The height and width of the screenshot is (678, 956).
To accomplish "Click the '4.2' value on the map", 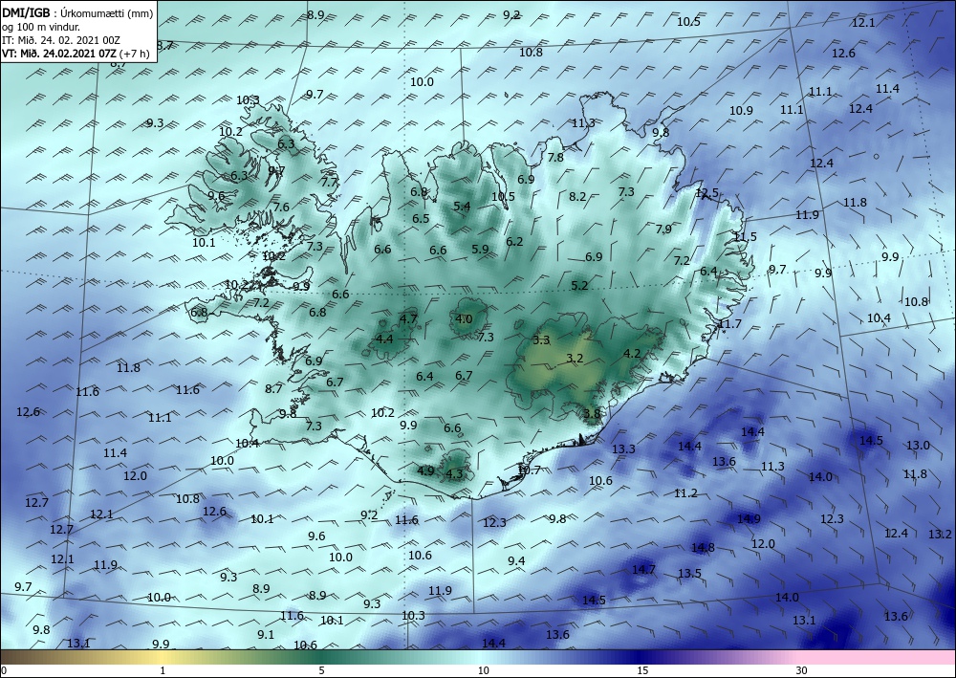I will coord(632,353).
